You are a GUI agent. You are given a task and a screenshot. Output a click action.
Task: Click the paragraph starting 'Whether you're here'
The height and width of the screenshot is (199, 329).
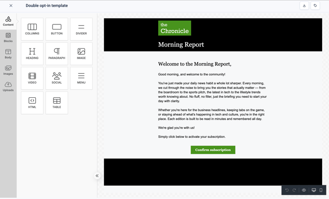point(211,114)
